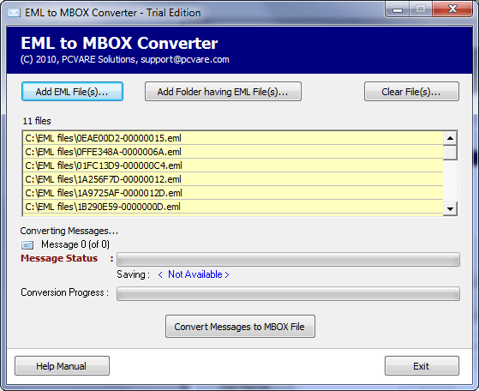Click the Exit button
Viewport: 479px width, 391px height.
422,365
